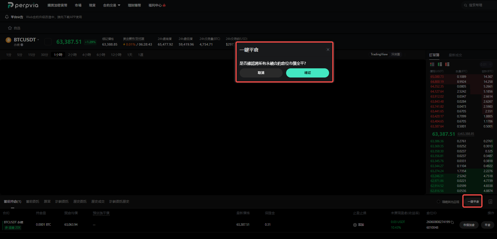Click the favorites star icon
Viewport: 497px width, 239px height.
10,28
